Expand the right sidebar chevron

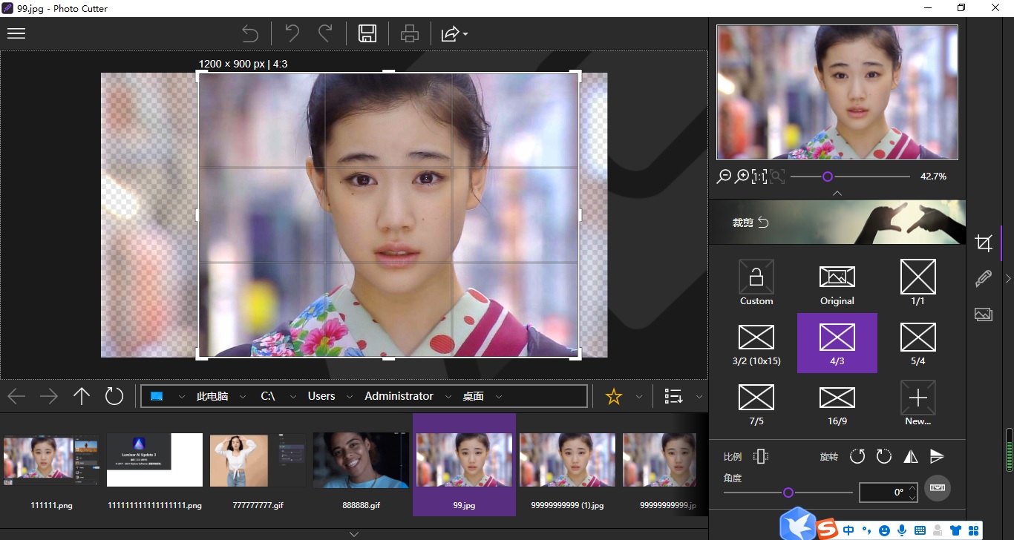tap(1008, 279)
